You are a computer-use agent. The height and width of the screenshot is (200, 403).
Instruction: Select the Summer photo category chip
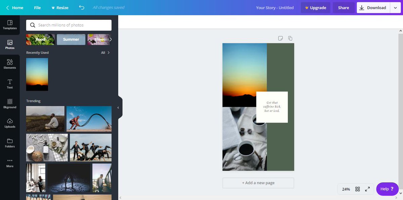pos(71,39)
